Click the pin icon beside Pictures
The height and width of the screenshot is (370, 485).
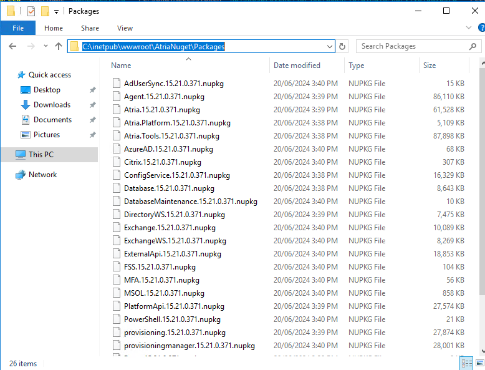[92, 135]
